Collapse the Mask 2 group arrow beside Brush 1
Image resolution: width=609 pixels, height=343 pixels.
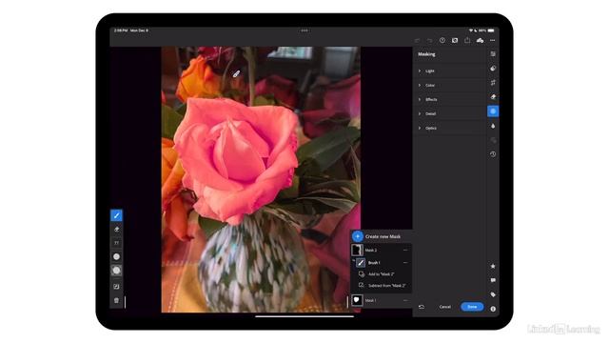353,260
